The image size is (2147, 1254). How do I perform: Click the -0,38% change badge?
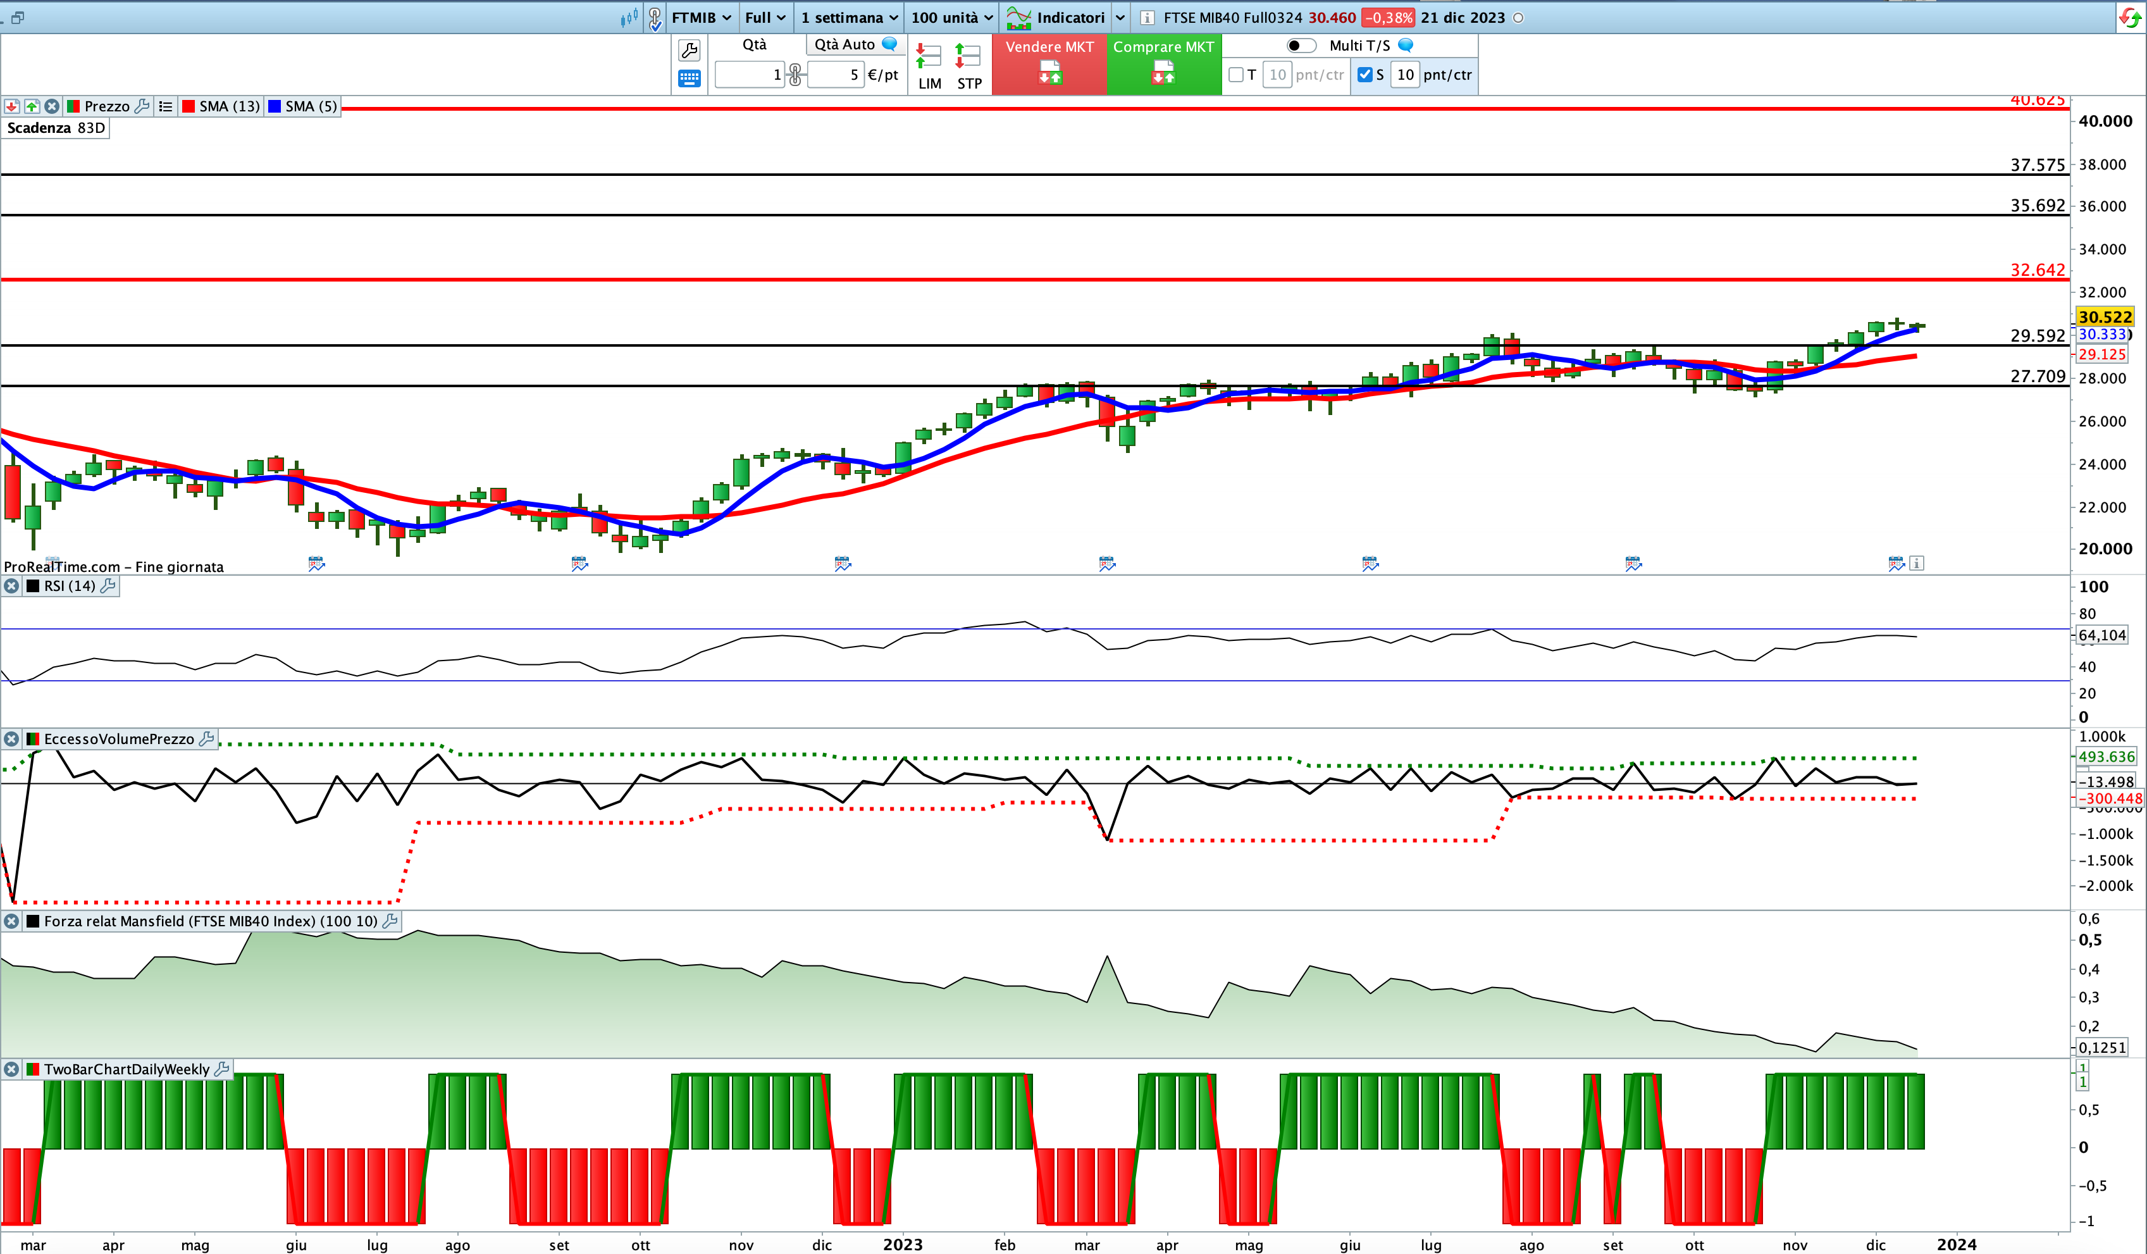click(1388, 18)
